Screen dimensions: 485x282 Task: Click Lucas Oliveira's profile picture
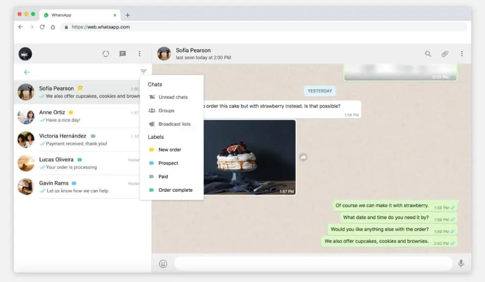click(x=26, y=163)
